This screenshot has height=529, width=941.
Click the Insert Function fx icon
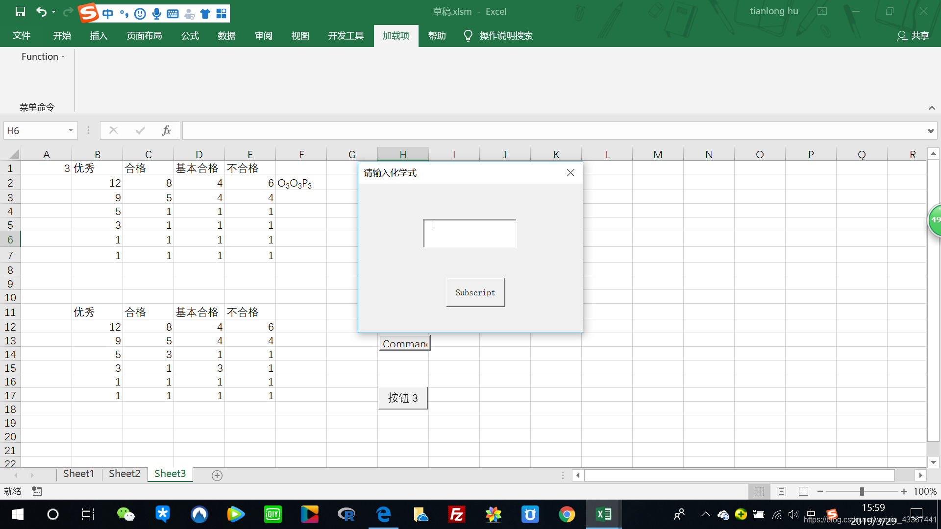point(166,130)
